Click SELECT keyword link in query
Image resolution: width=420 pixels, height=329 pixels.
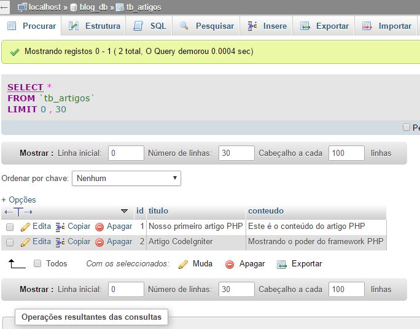point(25,87)
